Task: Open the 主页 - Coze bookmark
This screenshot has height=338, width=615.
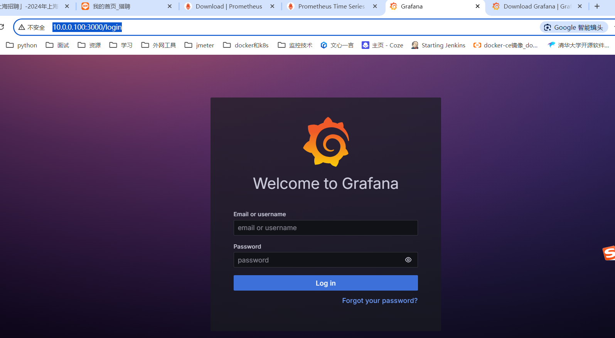Action: (382, 45)
